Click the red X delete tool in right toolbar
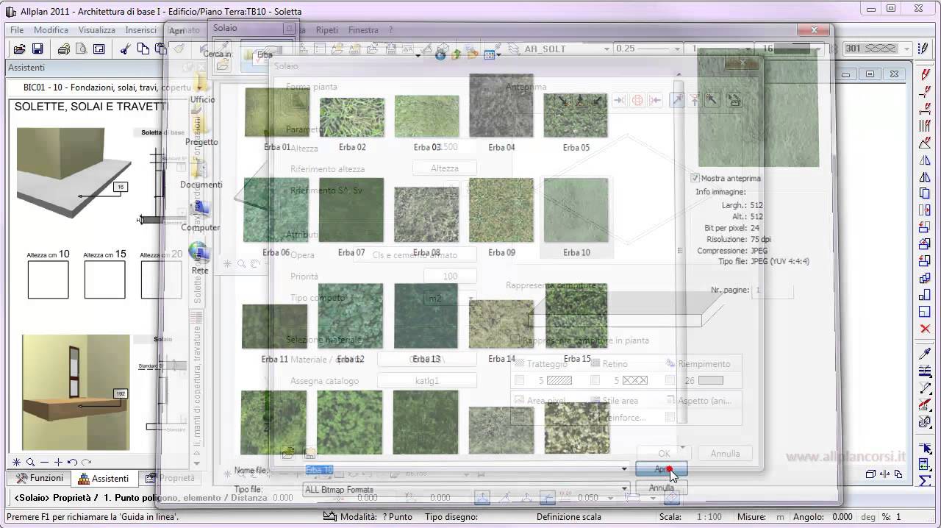This screenshot has width=941, height=528. pos(926,329)
